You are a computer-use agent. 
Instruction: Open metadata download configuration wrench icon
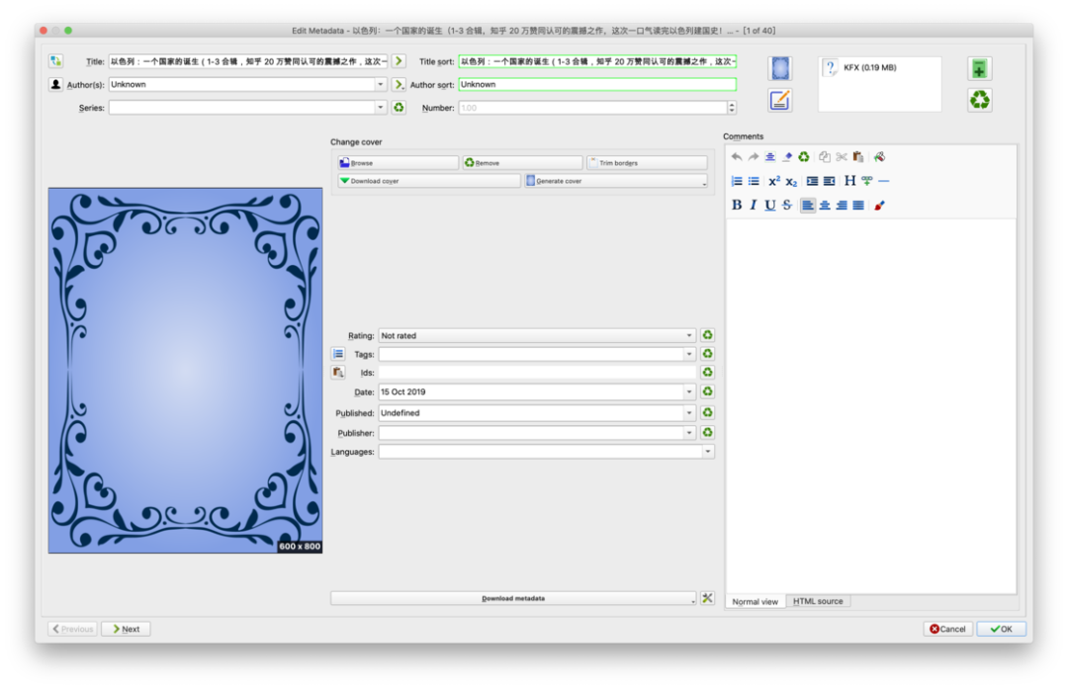pos(707,598)
